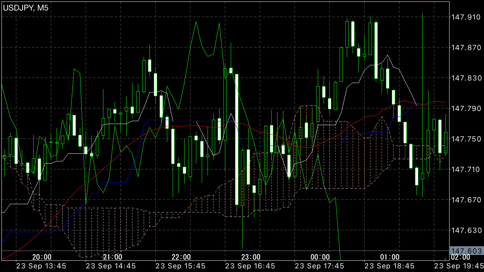
Task: Click the 01:00 time marker
Action: (390, 257)
